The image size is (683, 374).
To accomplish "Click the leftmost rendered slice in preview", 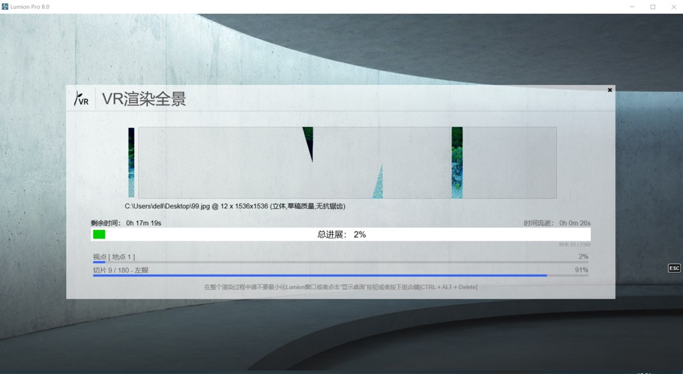I will click(x=131, y=162).
